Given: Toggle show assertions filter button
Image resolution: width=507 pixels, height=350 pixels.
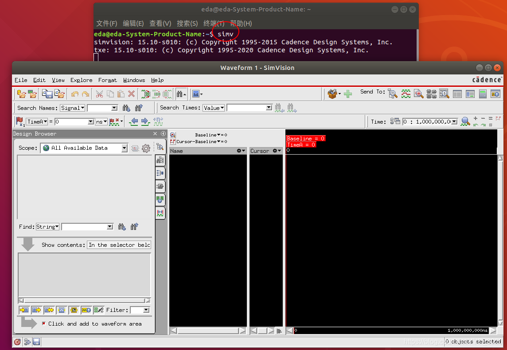Looking at the screenshot, I should 86,310.
